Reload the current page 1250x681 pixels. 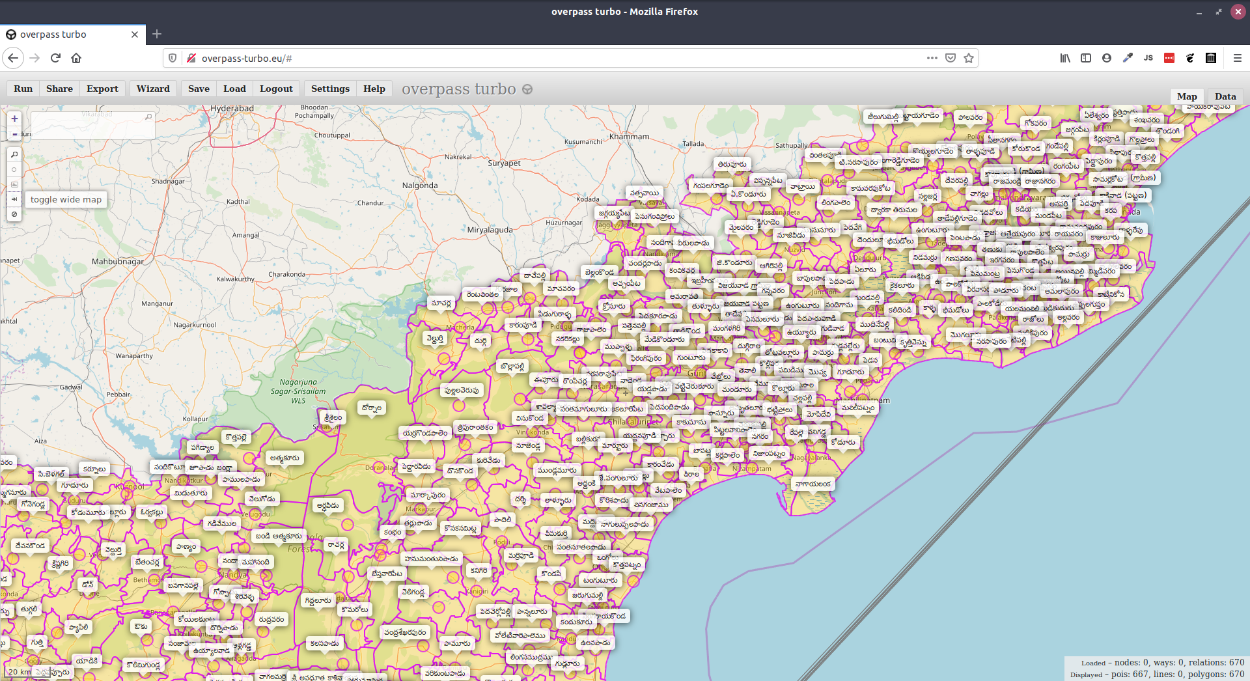55,58
